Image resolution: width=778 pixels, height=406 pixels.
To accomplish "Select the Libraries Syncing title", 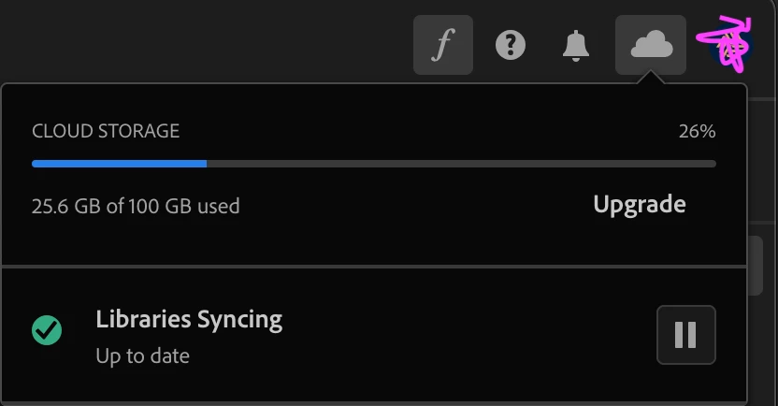I will (x=189, y=319).
